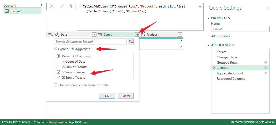This screenshot has width=276, height=125.
Task: Click the table type icon of Count
Action: pos(100,35)
